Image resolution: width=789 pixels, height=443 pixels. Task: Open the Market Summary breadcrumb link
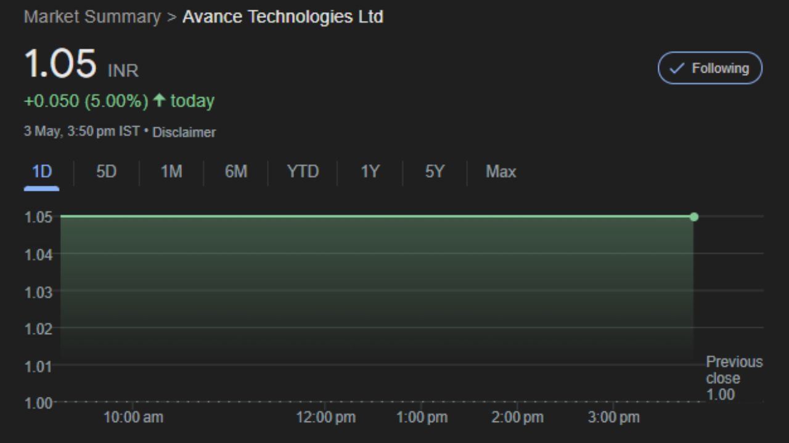coord(91,17)
